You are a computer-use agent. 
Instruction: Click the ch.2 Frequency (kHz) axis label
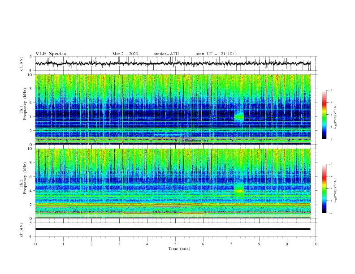coord(23,178)
